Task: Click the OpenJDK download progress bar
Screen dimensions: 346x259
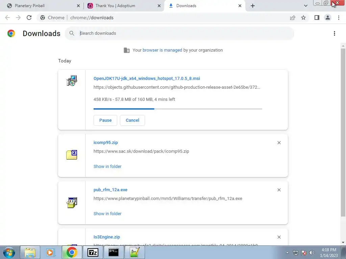Action: 178,109
